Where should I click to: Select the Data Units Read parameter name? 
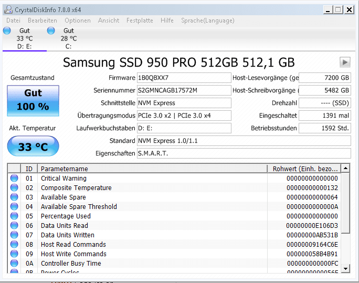(x=65, y=226)
